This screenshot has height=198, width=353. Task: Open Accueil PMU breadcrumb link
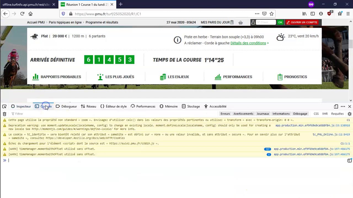coord(36,23)
